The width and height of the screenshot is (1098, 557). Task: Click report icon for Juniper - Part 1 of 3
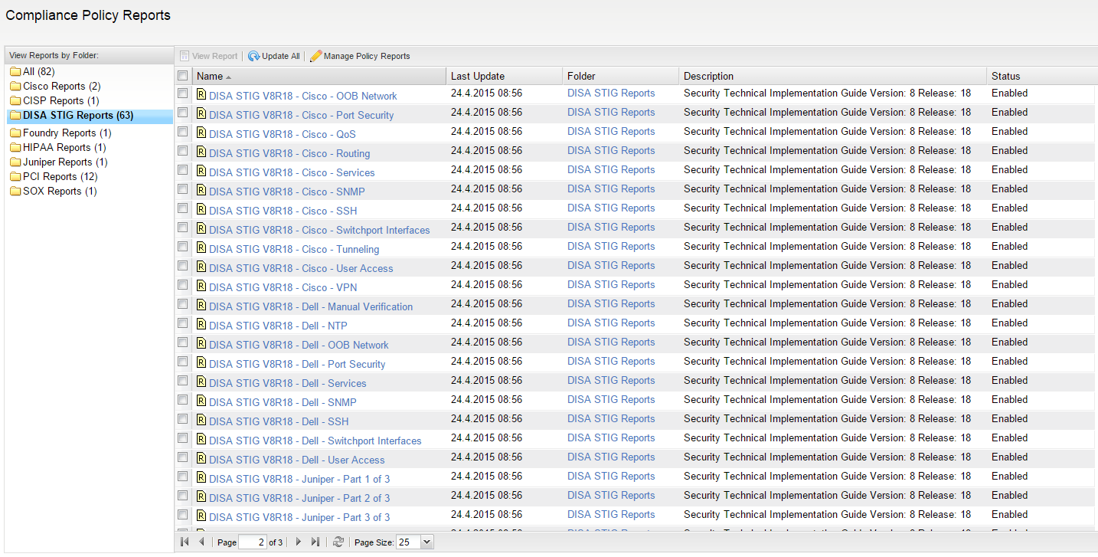pos(201,477)
